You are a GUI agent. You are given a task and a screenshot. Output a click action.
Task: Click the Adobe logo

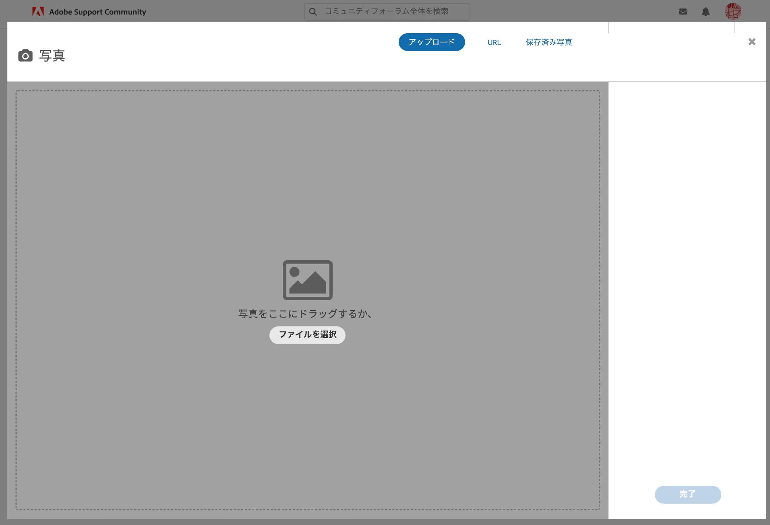coord(38,11)
